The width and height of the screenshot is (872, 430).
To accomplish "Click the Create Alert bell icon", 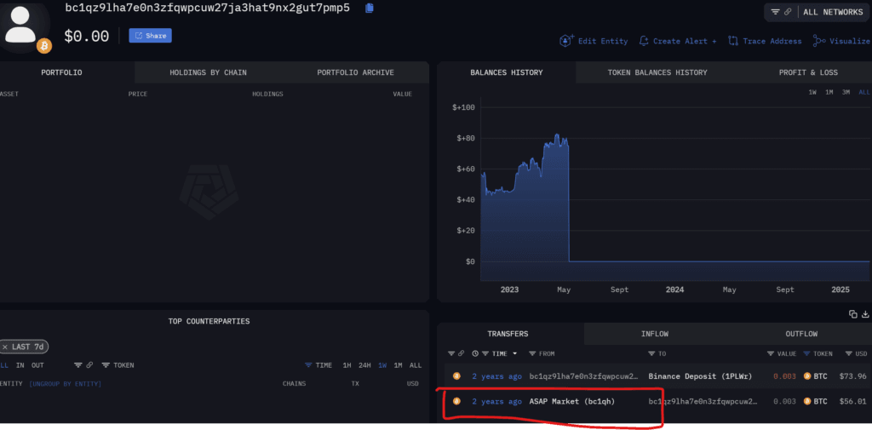I will click(644, 41).
